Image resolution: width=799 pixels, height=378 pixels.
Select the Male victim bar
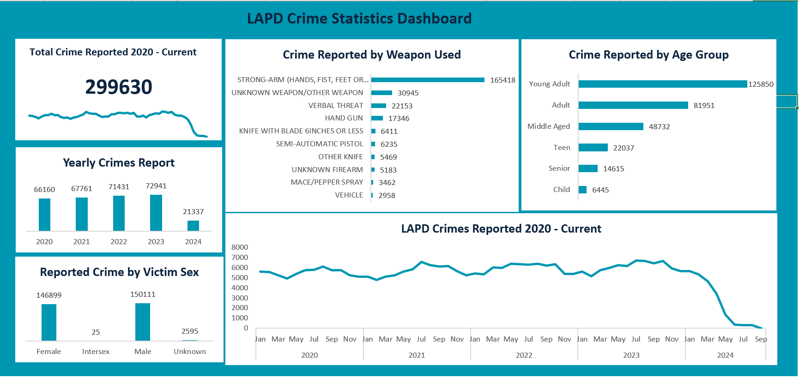[143, 322]
